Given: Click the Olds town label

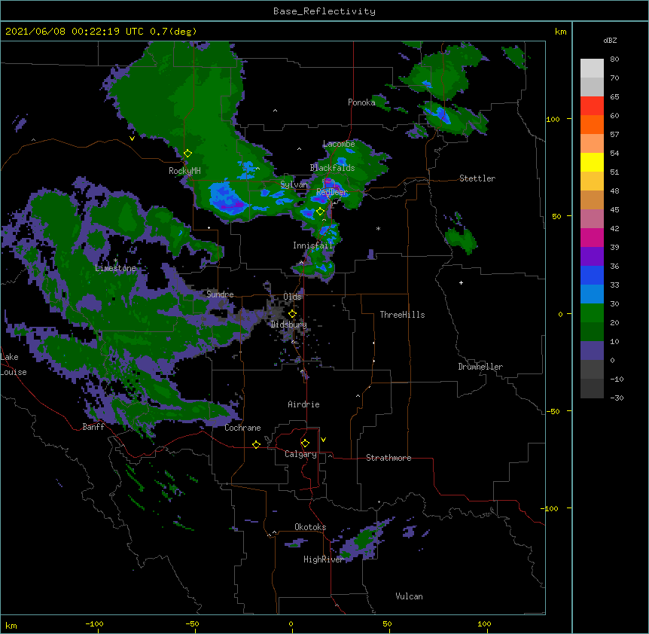Looking at the screenshot, I should pyautogui.click(x=292, y=297).
